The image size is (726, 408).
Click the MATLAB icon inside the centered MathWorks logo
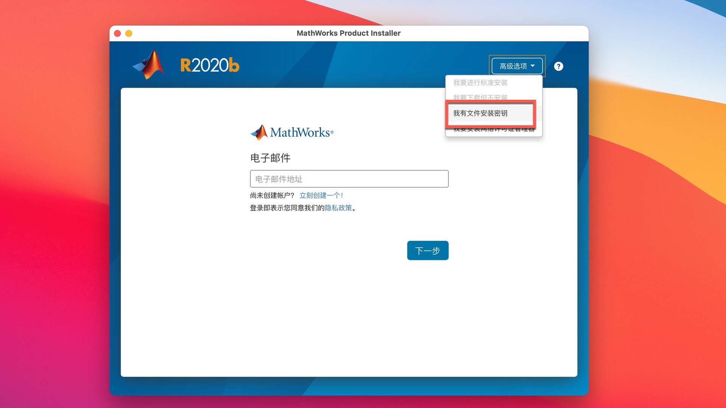pyautogui.click(x=259, y=132)
